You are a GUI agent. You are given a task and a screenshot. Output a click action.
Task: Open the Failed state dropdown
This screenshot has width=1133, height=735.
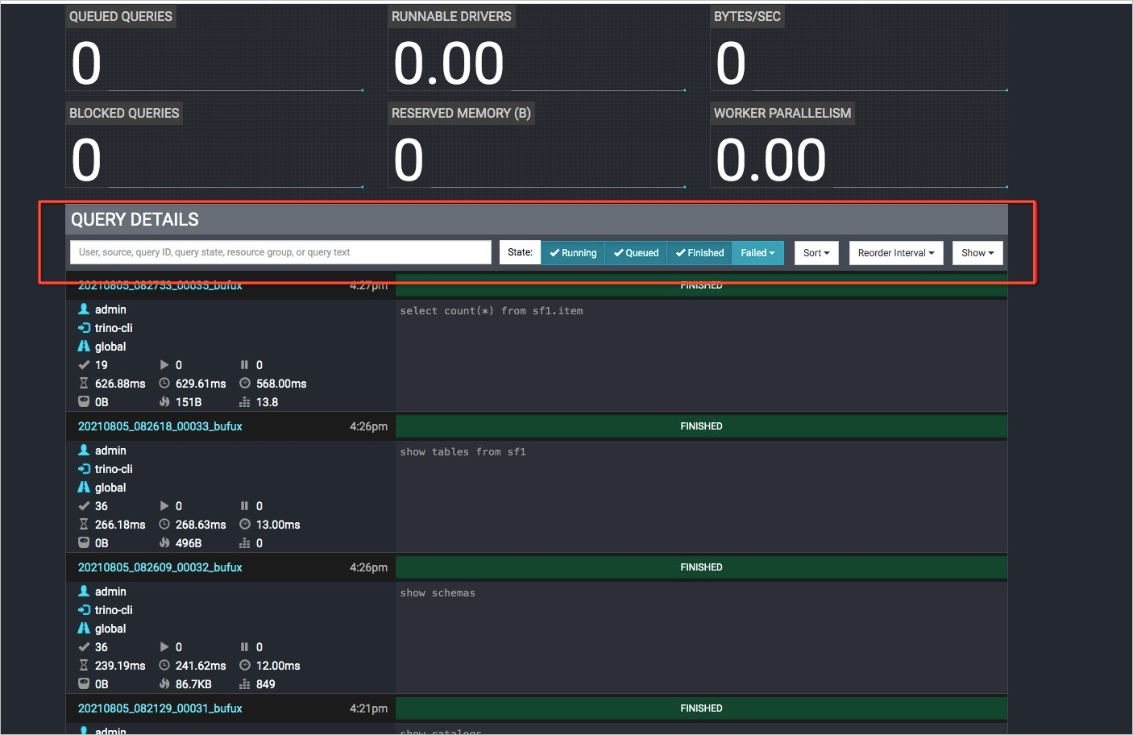click(757, 253)
